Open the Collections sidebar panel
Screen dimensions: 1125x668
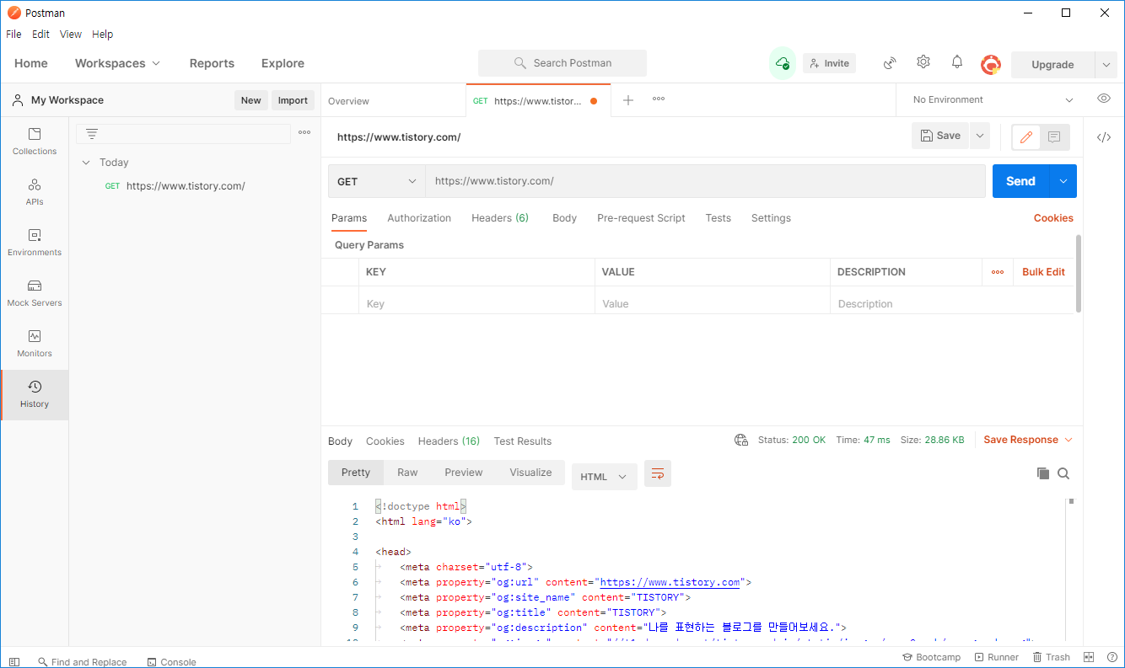point(35,142)
